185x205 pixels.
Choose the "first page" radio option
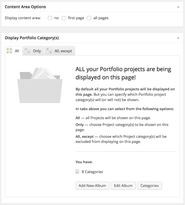pos(64,18)
